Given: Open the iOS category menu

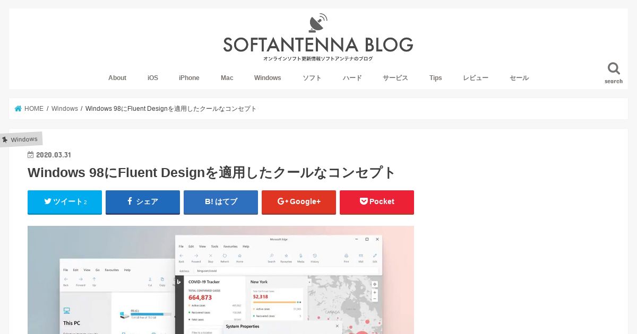Looking at the screenshot, I should 153,78.
